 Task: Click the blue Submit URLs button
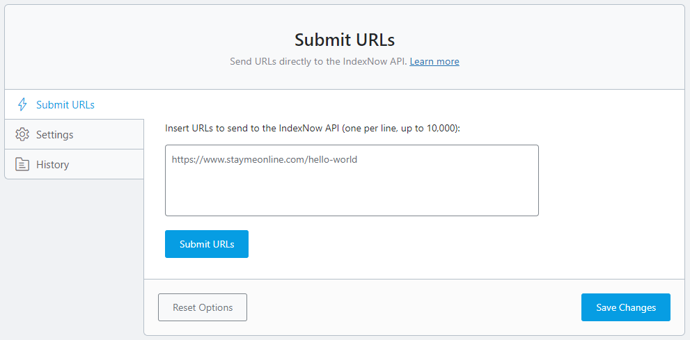coord(207,244)
